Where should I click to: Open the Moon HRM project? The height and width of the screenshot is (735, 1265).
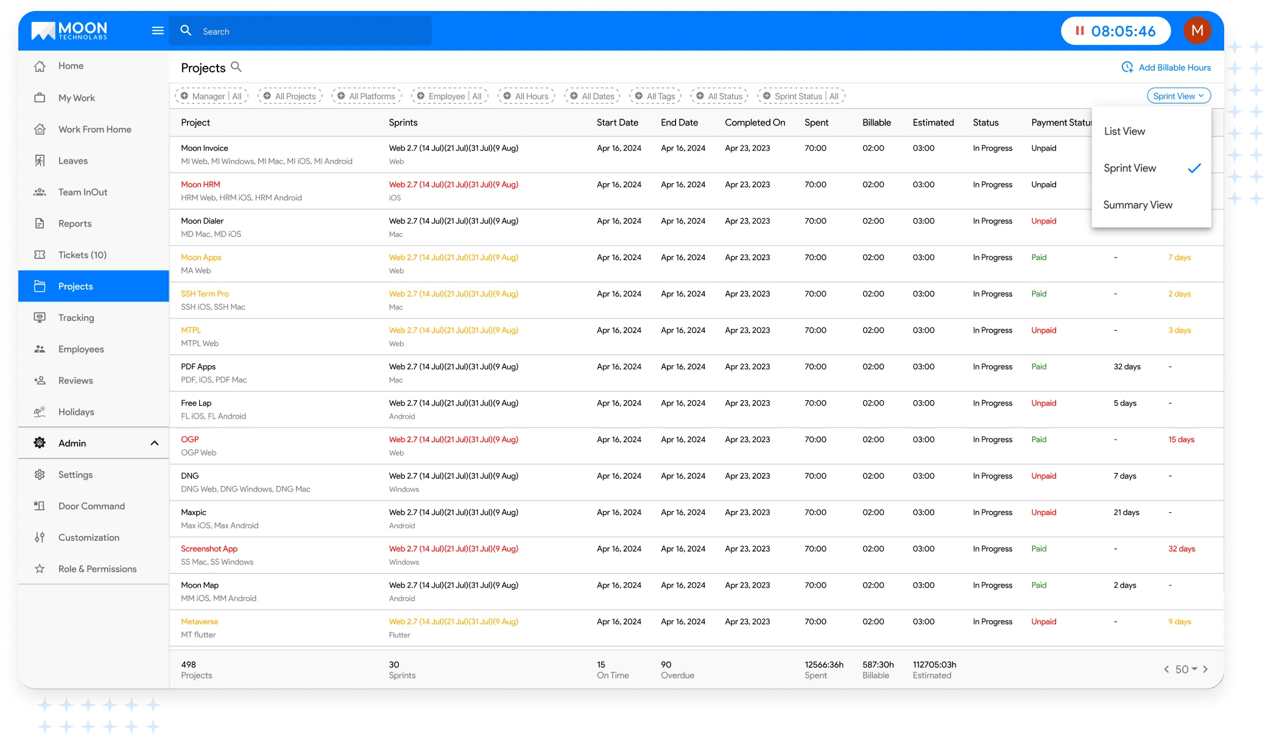(200, 185)
